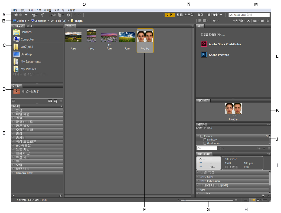
Task: Switch to list view in status bar
Action: click(264, 200)
